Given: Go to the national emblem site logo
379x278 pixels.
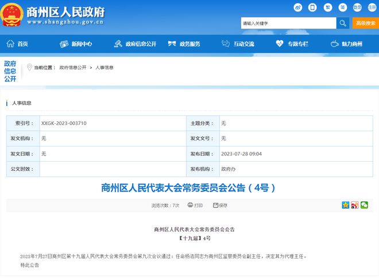Looking at the screenshot, I should (x=11, y=15).
